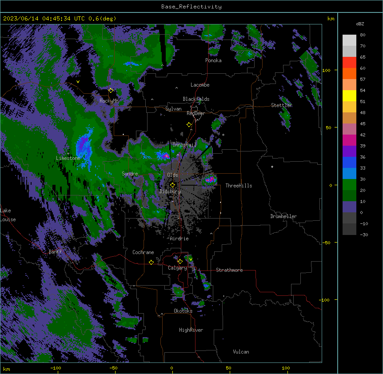383x374 pixels.
Task: Select the yellow diamond marker between Olds and Didsbury
Action: click(172, 185)
